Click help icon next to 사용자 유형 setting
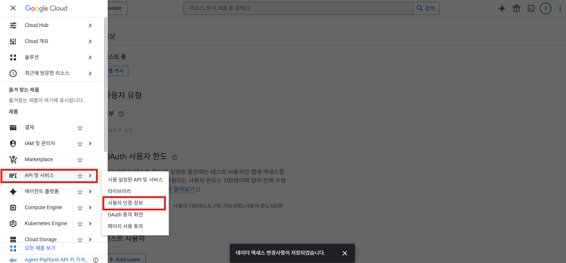This screenshot has height=263, width=566. (121, 114)
